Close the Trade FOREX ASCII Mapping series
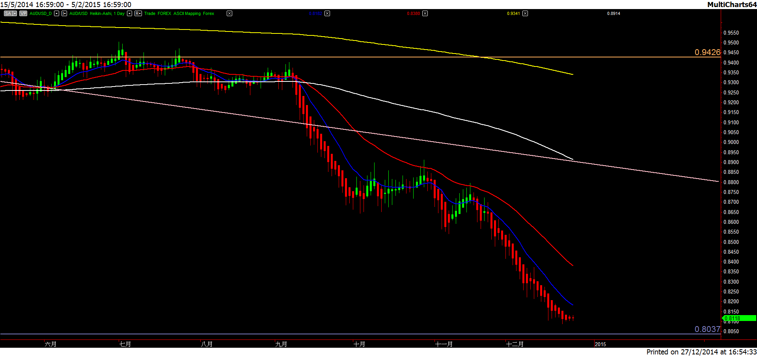Image resolution: width=757 pixels, height=356 pixels. 229,13
